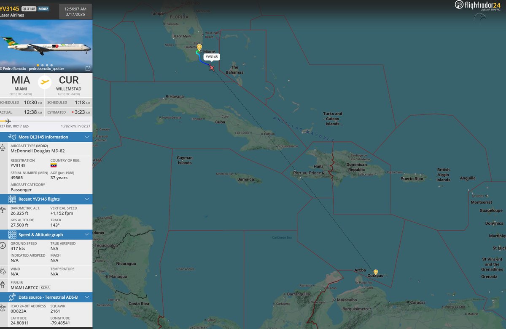The width and height of the screenshot is (506, 329).
Task: Click the Jamaica label on the map
Action: point(246,179)
